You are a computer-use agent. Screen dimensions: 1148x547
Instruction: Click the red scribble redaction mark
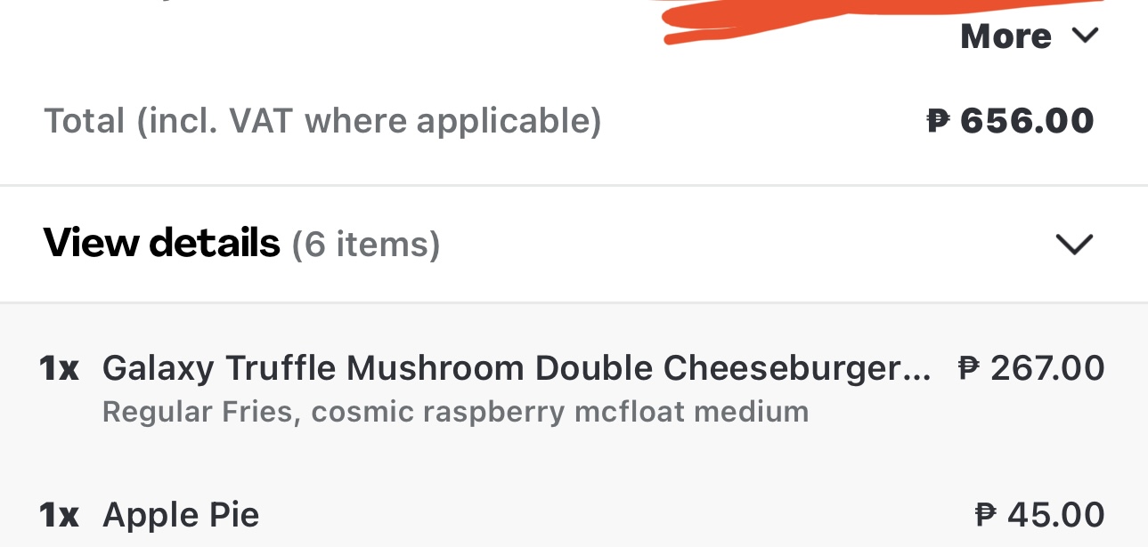tap(882, 20)
